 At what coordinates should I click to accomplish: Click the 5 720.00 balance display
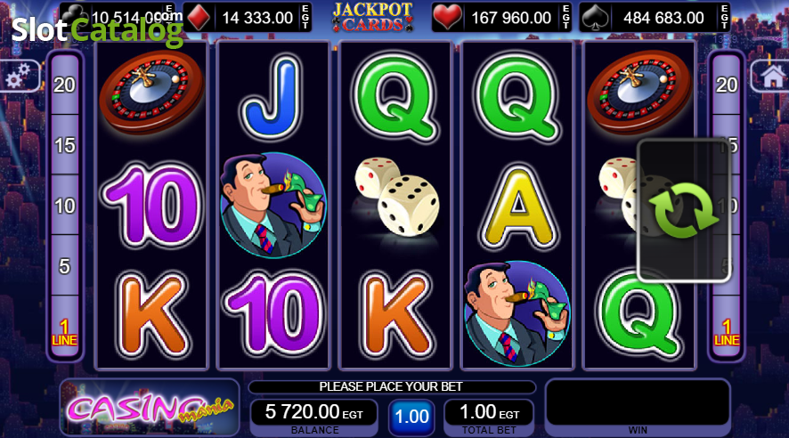point(314,417)
